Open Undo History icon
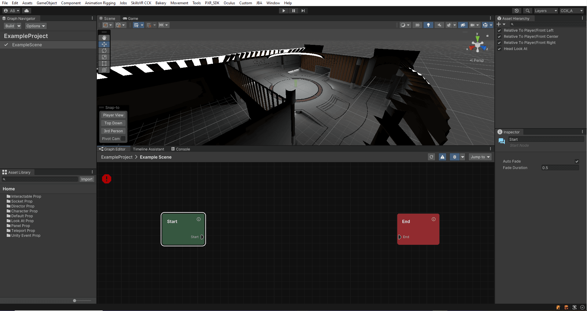587x311 pixels. click(x=517, y=11)
